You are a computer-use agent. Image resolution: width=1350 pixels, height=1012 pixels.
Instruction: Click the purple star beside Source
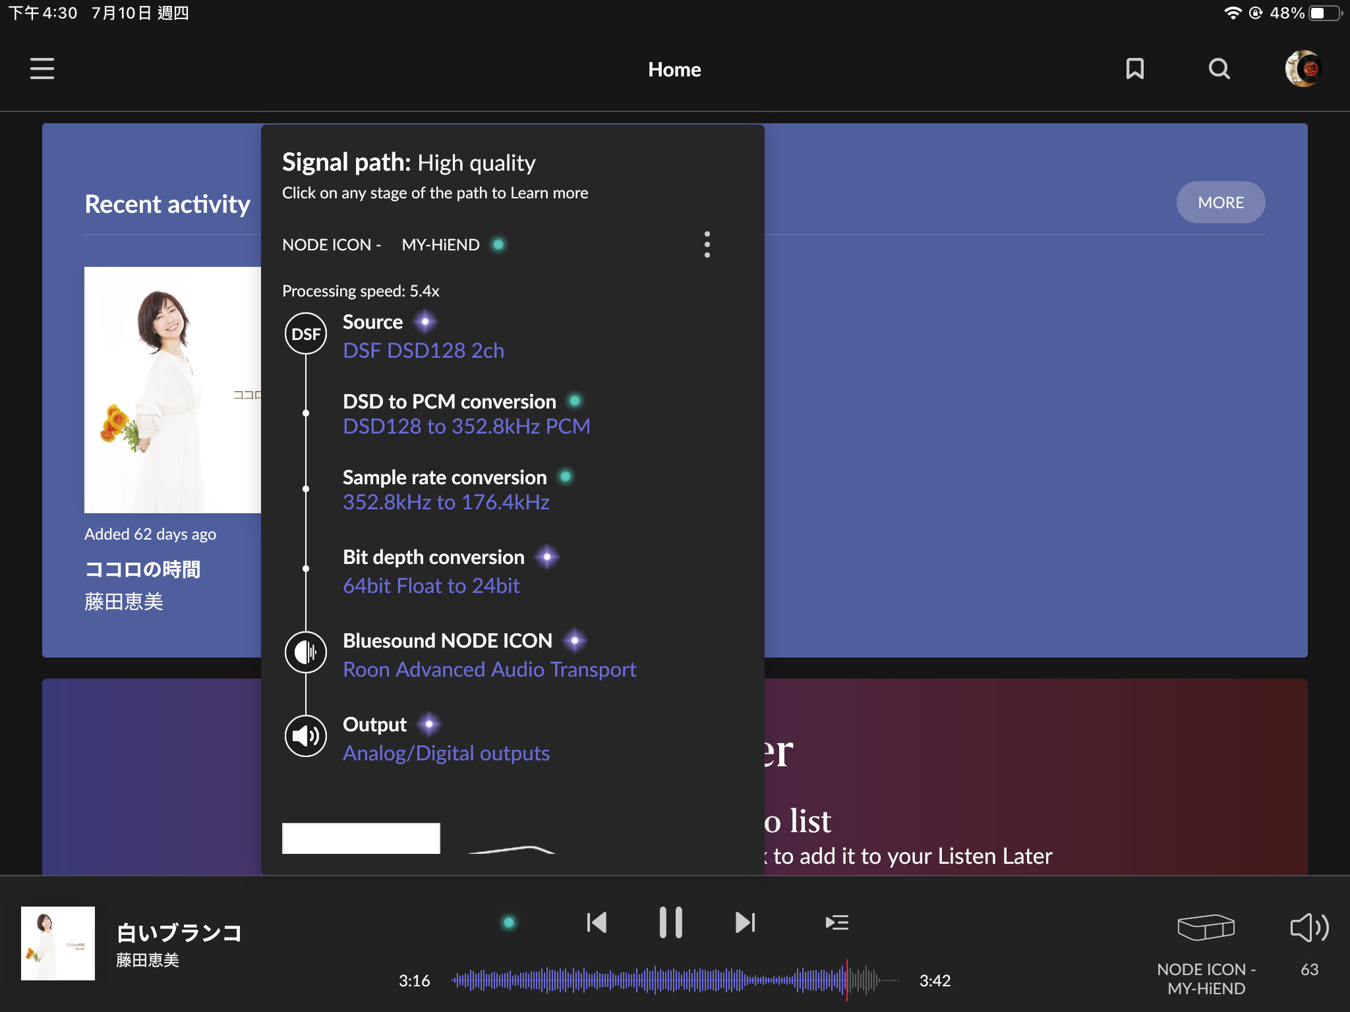coord(425,322)
